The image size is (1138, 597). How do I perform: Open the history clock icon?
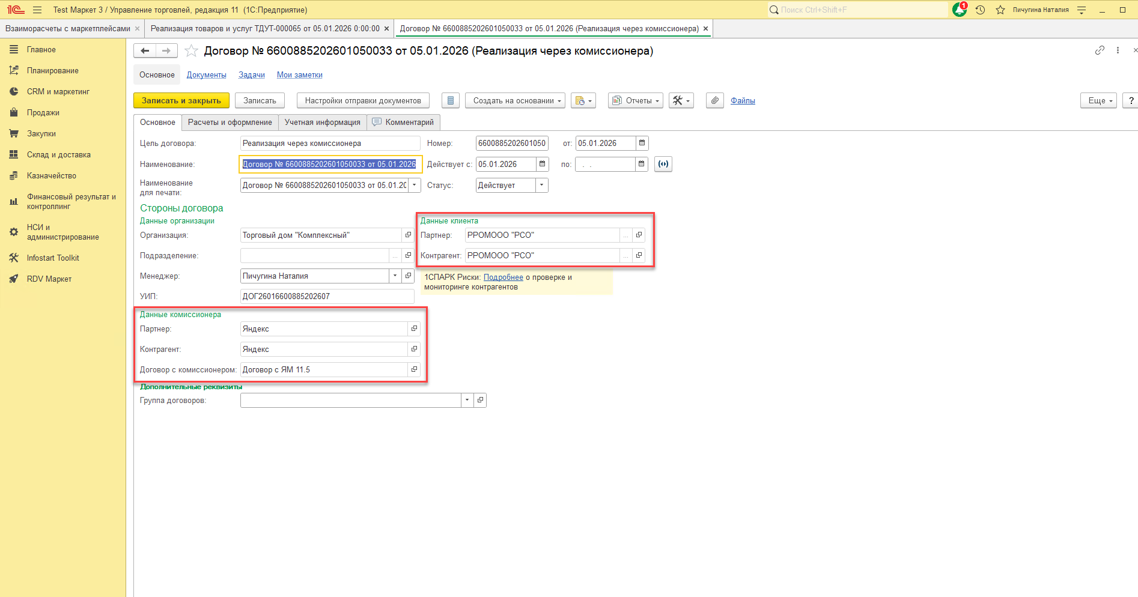pyautogui.click(x=981, y=10)
